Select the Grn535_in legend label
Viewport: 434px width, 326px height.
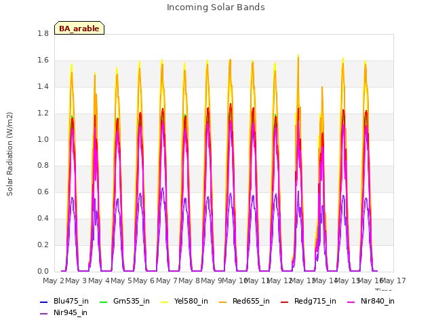pyautogui.click(x=132, y=302)
